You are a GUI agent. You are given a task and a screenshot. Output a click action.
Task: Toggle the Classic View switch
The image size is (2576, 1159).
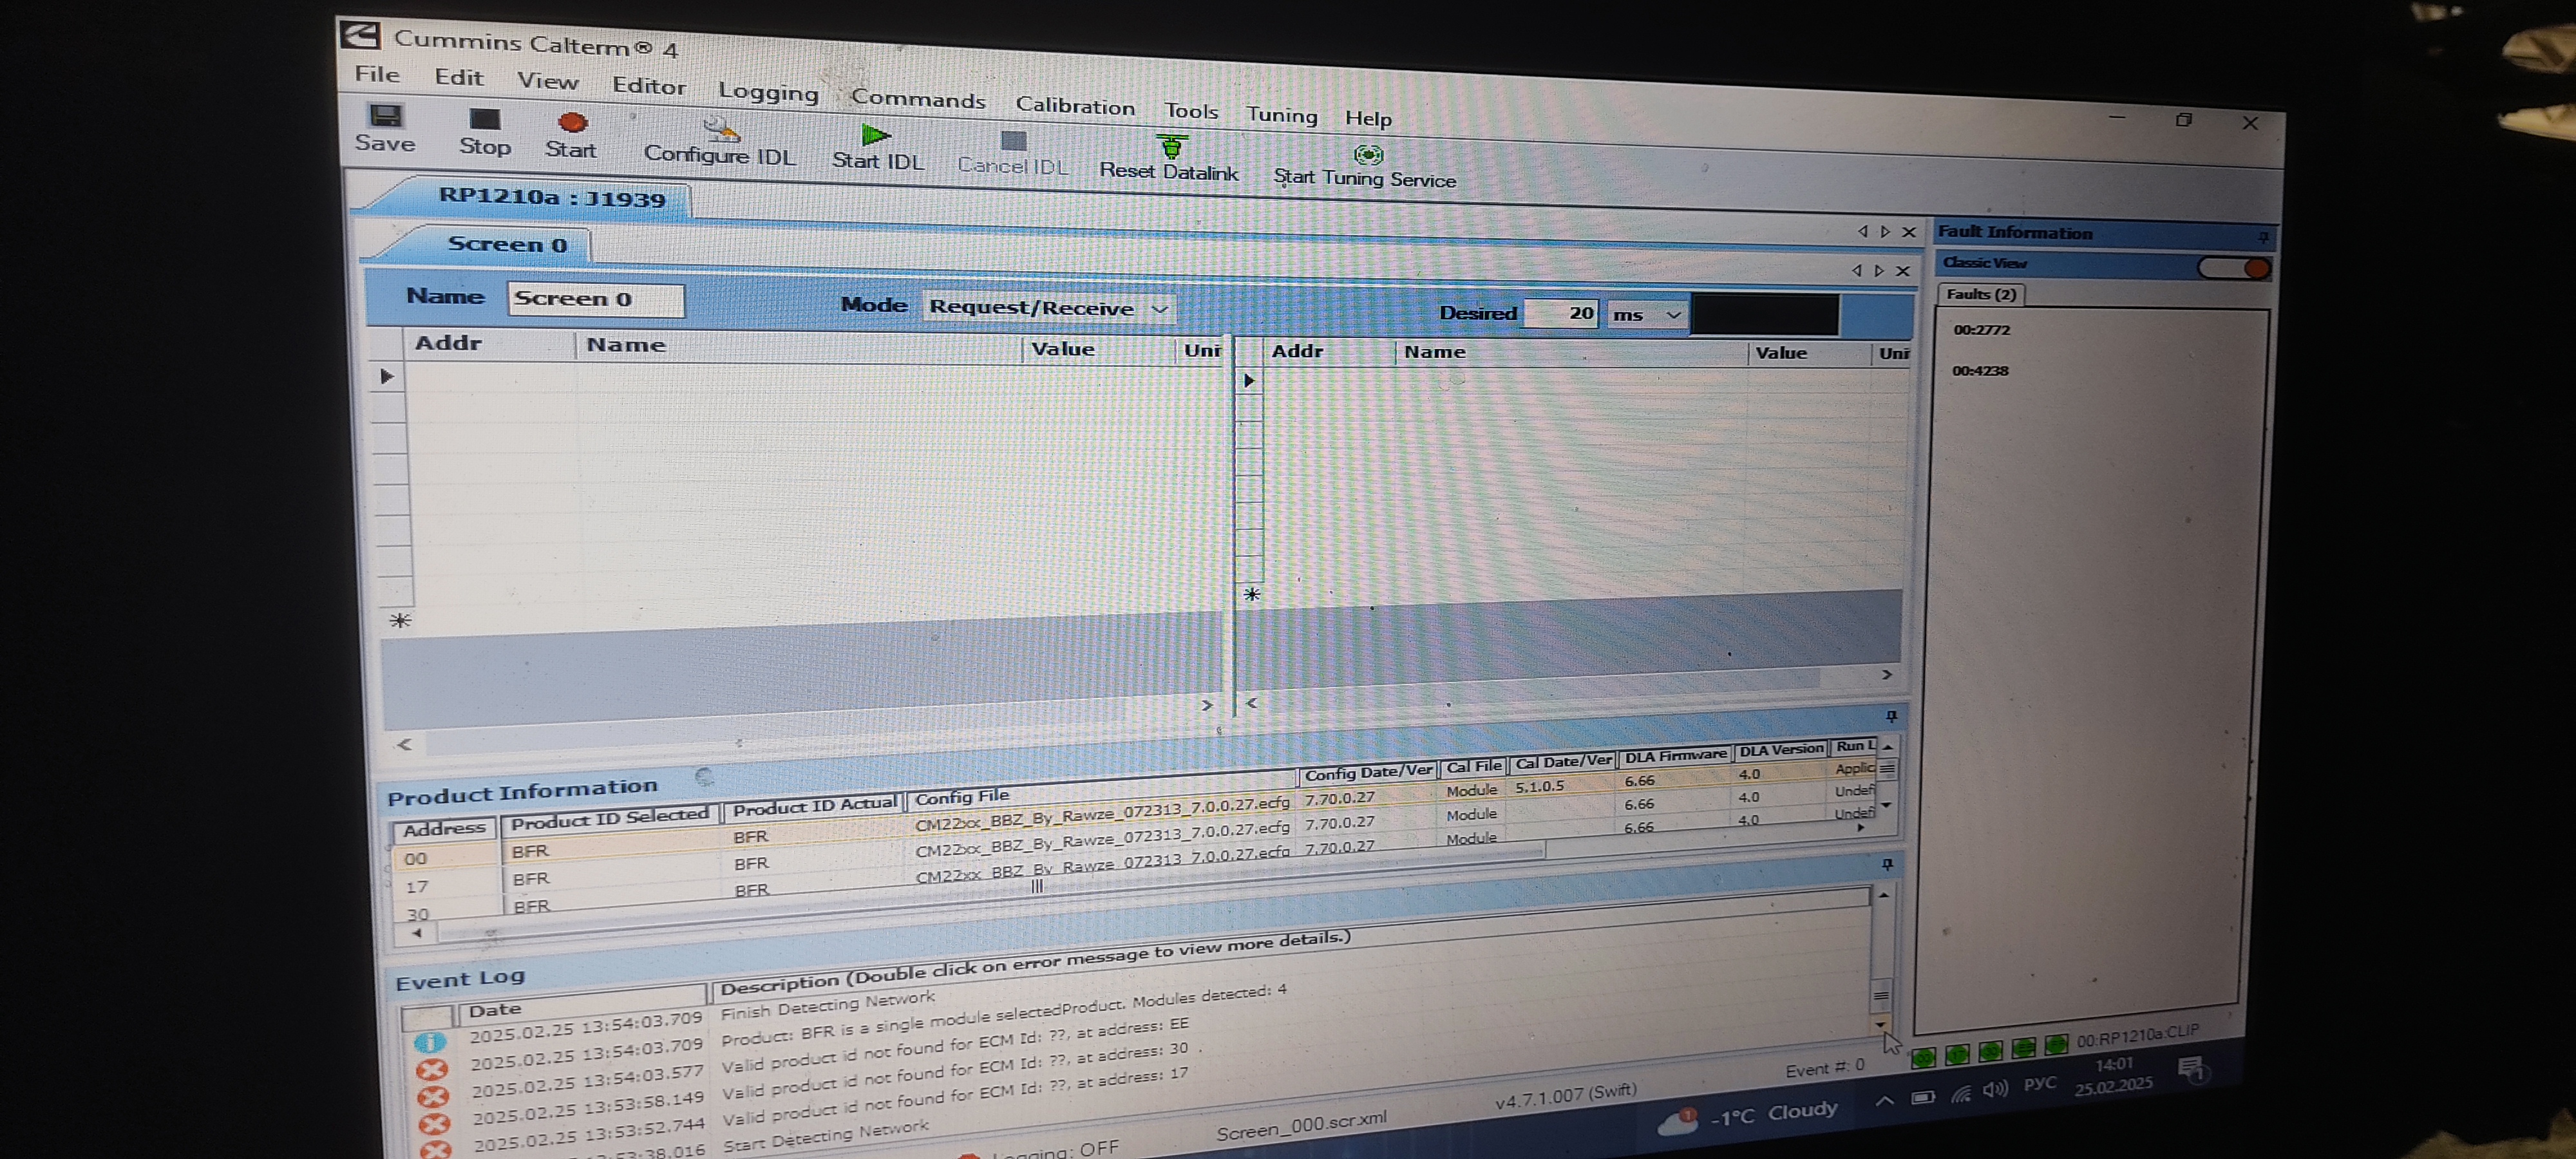(2234, 268)
